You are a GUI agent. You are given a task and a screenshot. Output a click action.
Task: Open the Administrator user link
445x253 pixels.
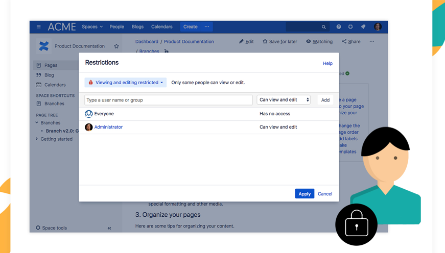pyautogui.click(x=108, y=127)
